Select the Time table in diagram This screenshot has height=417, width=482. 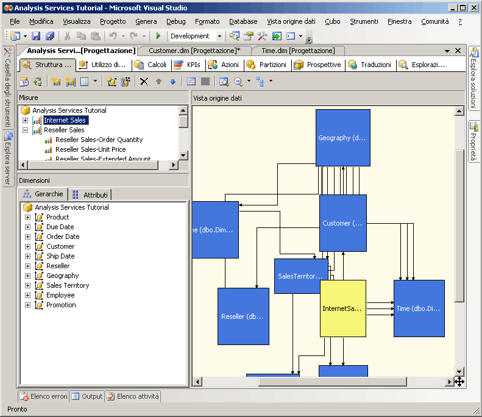(x=419, y=308)
